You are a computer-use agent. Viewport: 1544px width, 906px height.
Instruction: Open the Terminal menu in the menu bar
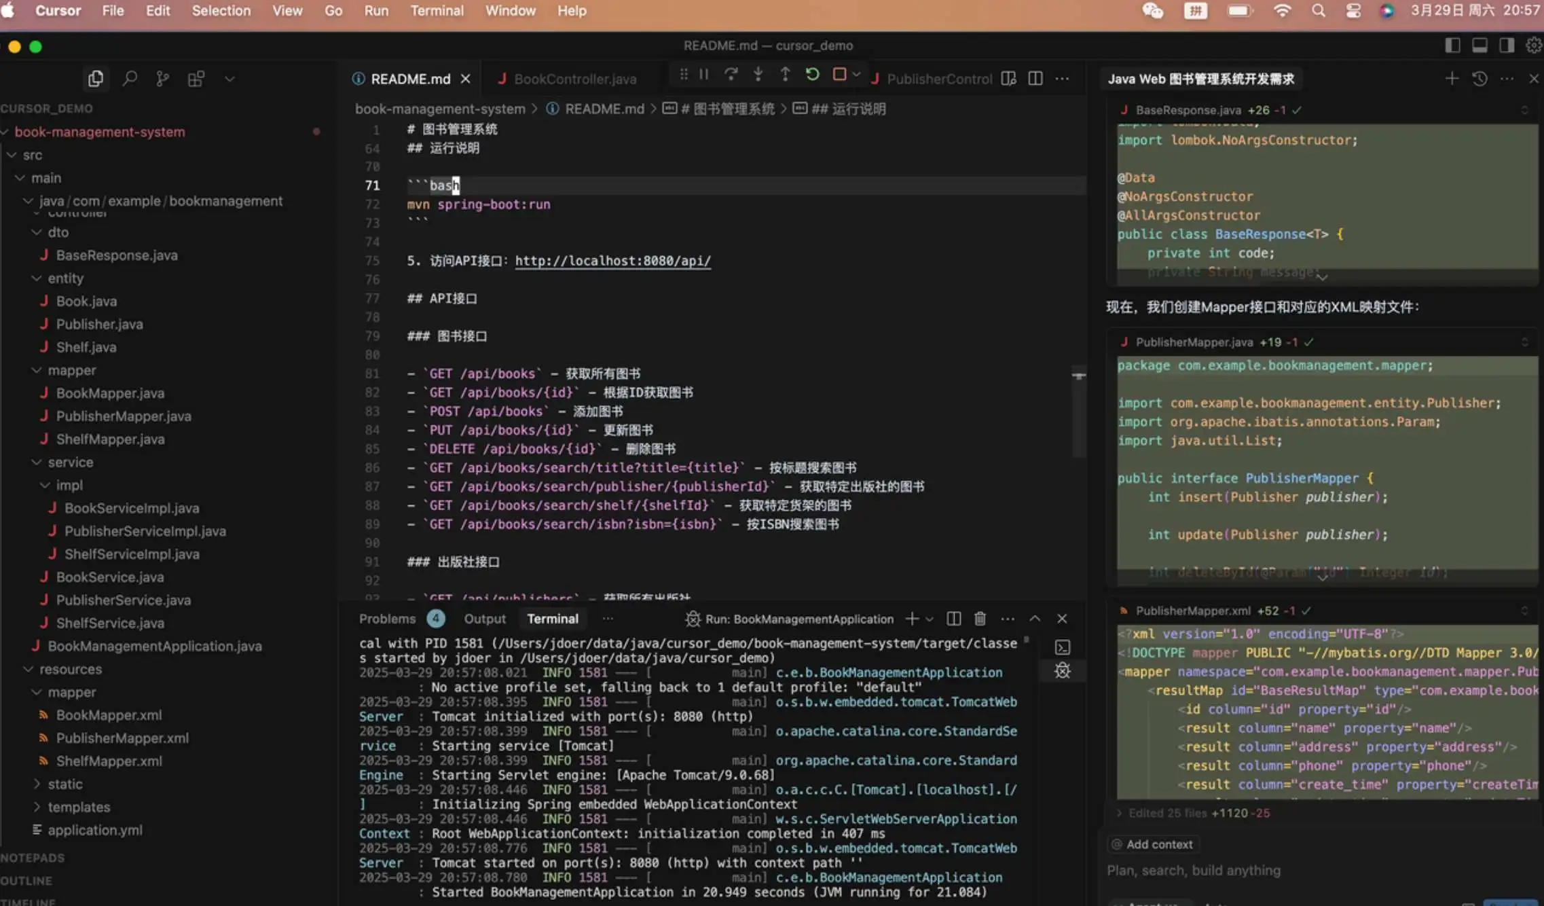tap(437, 10)
